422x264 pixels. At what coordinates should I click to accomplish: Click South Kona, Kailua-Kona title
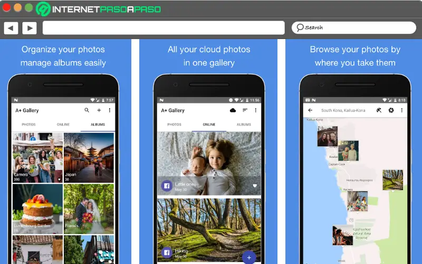click(x=343, y=110)
